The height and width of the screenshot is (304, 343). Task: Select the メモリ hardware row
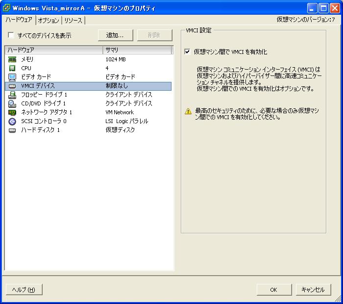click(88, 59)
